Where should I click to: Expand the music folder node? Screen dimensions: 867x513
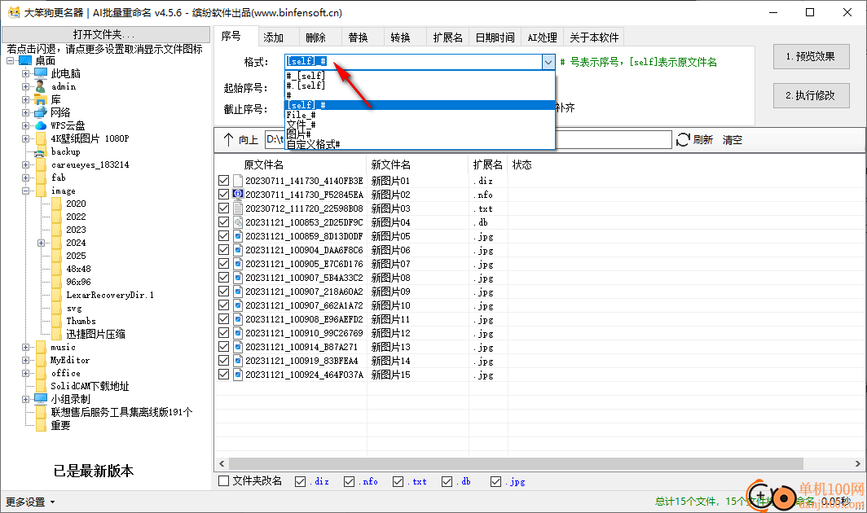(x=25, y=347)
